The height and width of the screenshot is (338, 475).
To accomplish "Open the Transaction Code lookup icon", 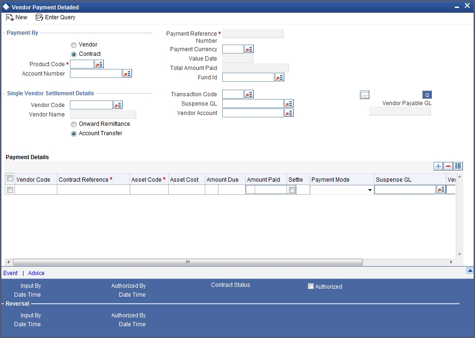I will click(x=248, y=94).
